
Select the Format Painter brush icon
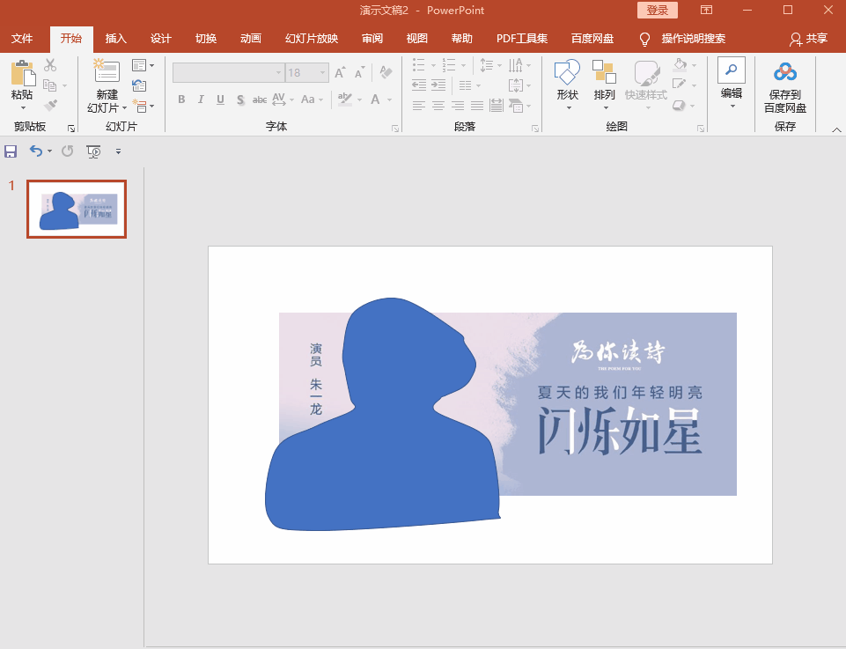point(50,105)
